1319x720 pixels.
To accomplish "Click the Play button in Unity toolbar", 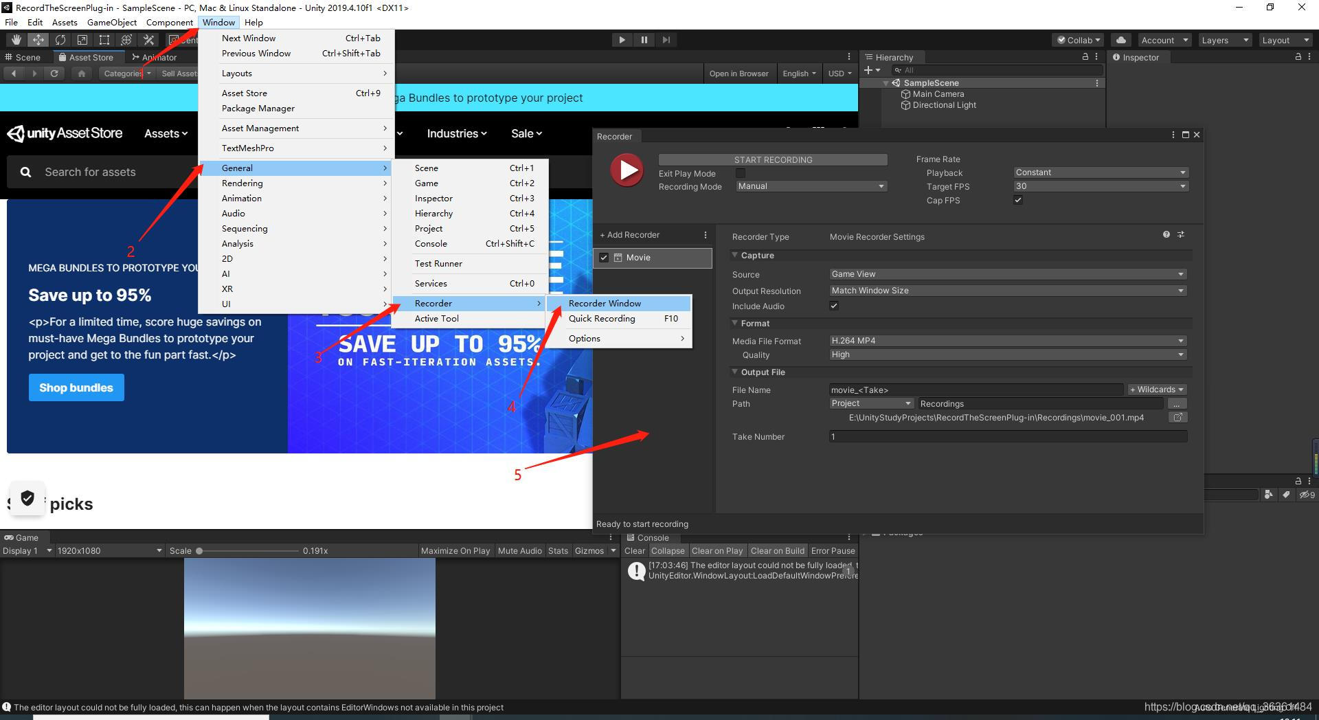I will click(x=622, y=40).
